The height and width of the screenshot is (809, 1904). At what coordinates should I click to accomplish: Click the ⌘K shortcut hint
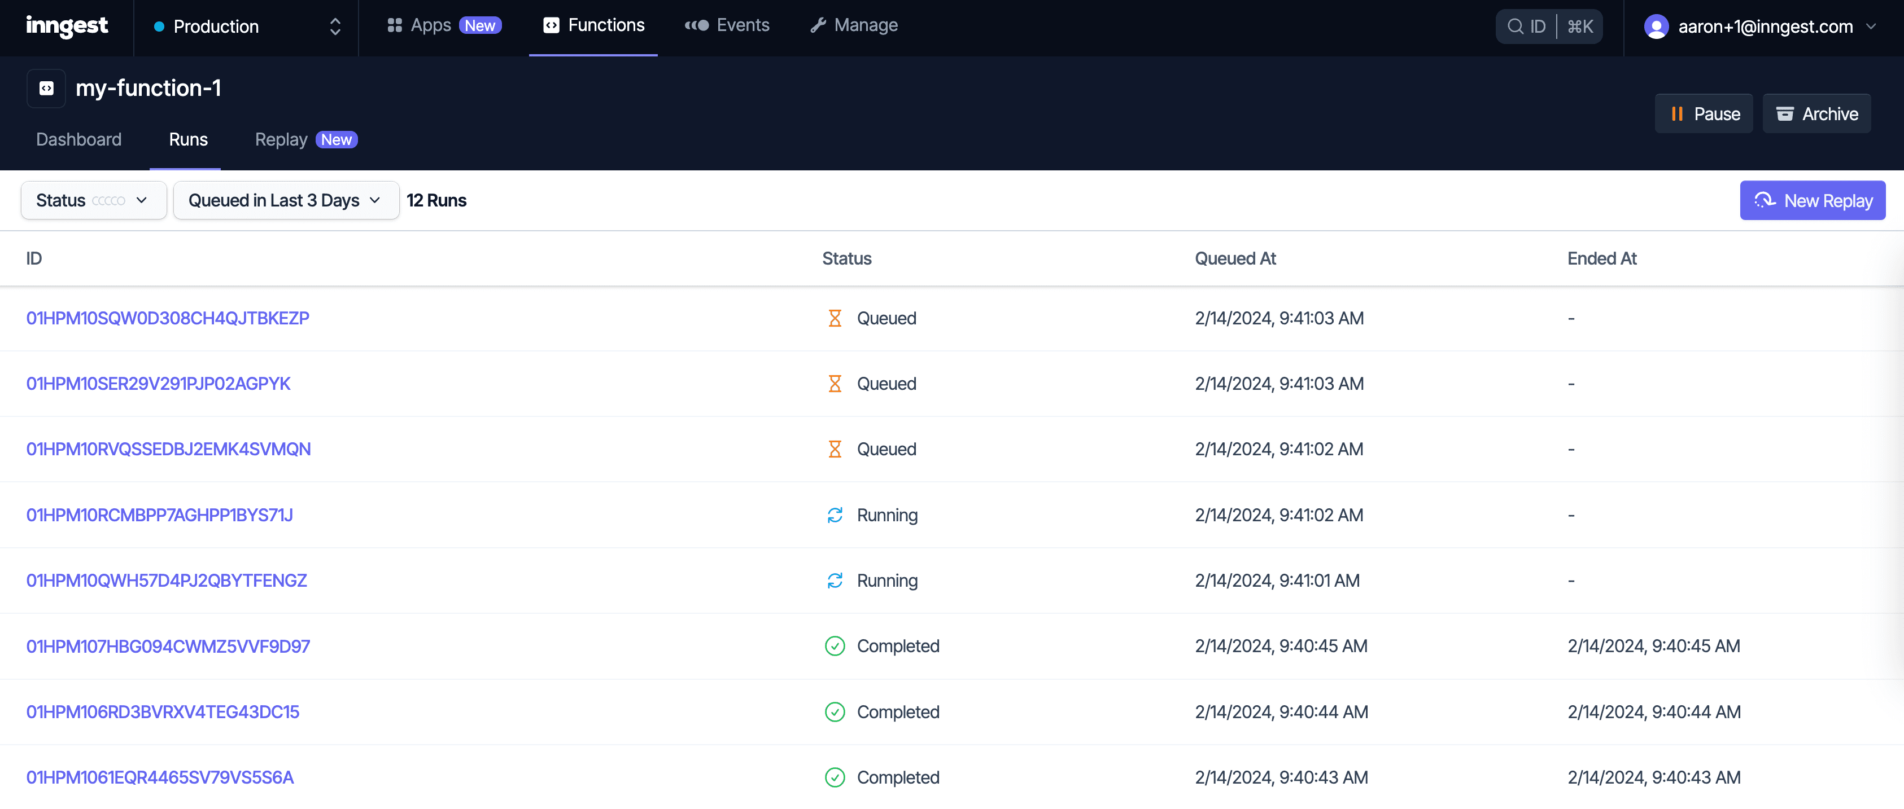coord(1579,27)
